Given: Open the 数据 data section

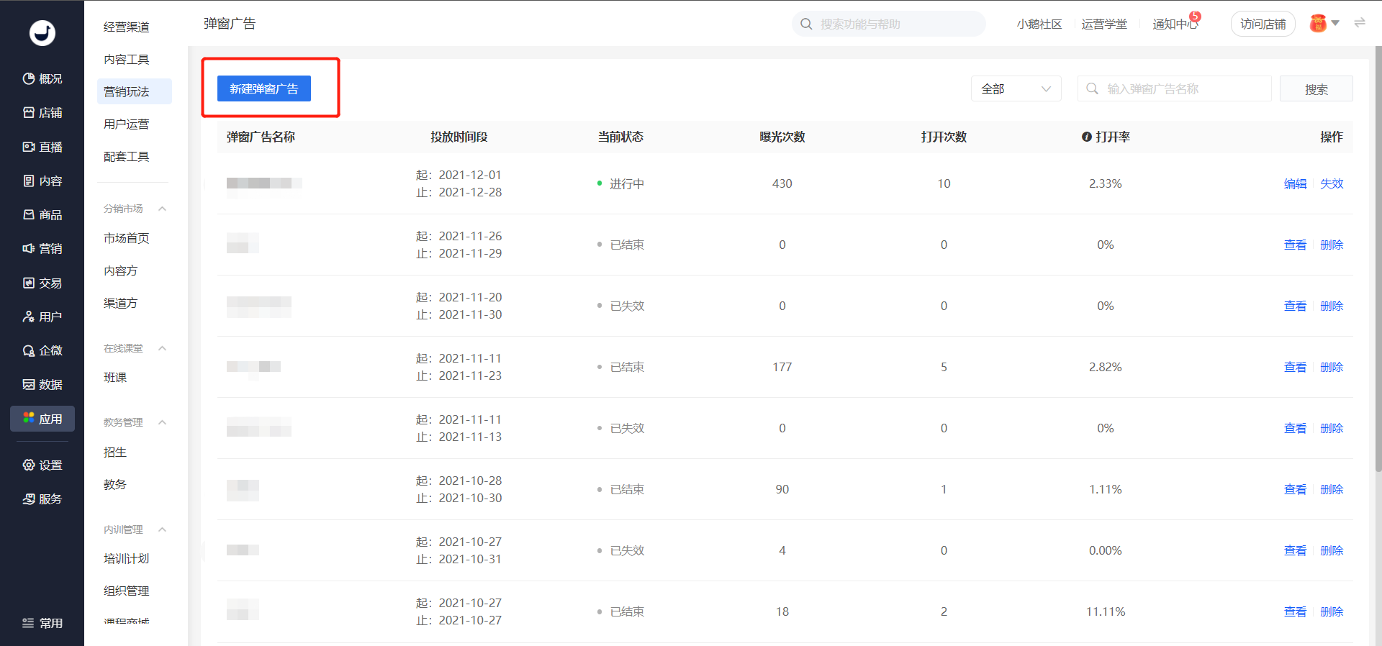Looking at the screenshot, I should (42, 384).
